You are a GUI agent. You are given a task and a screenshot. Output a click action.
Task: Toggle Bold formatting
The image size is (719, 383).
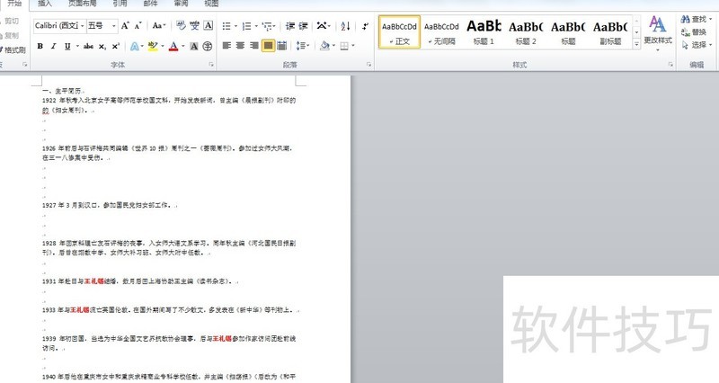click(40, 47)
